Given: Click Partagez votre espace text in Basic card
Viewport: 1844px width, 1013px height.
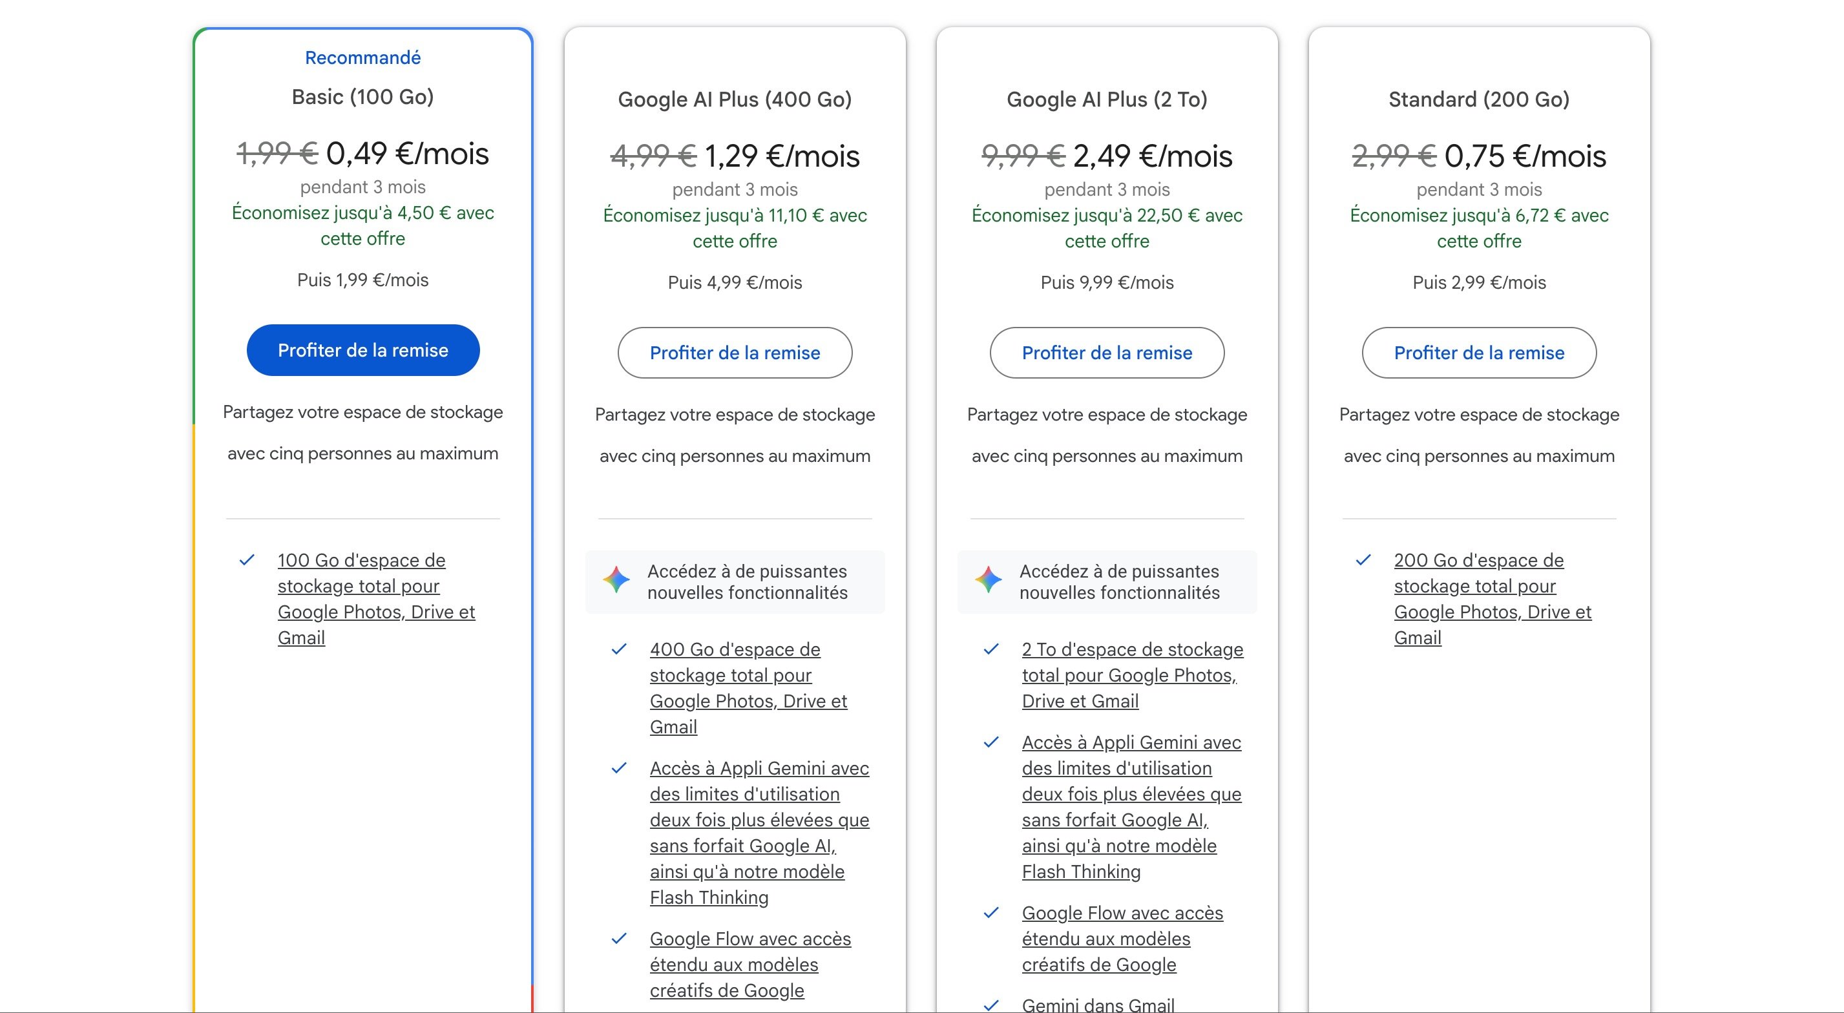Looking at the screenshot, I should (363, 433).
